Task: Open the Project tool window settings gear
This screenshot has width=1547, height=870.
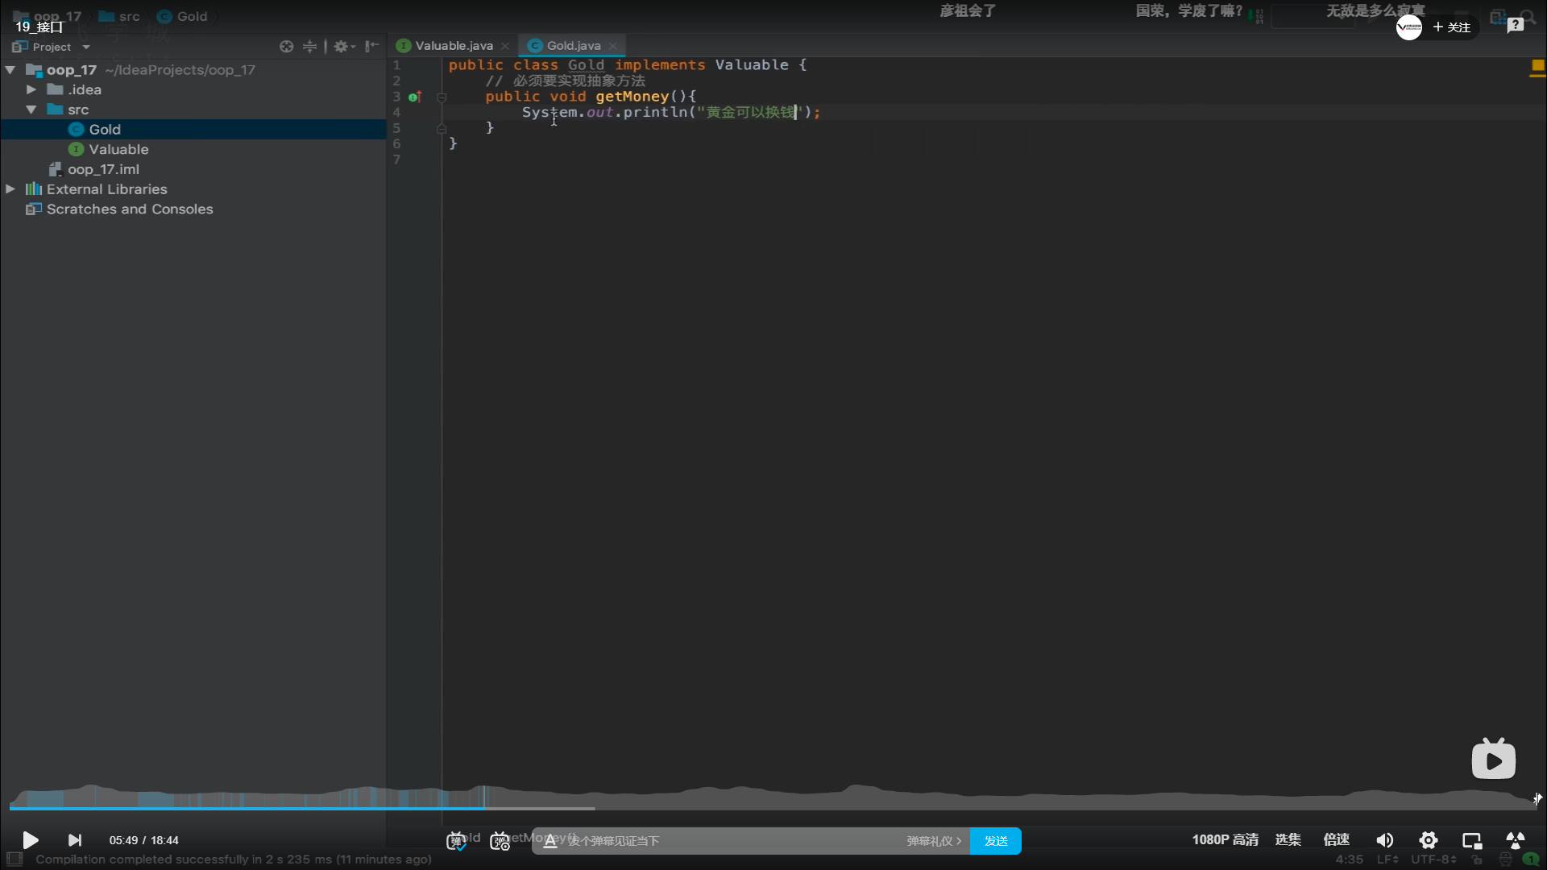Action: (x=342, y=47)
